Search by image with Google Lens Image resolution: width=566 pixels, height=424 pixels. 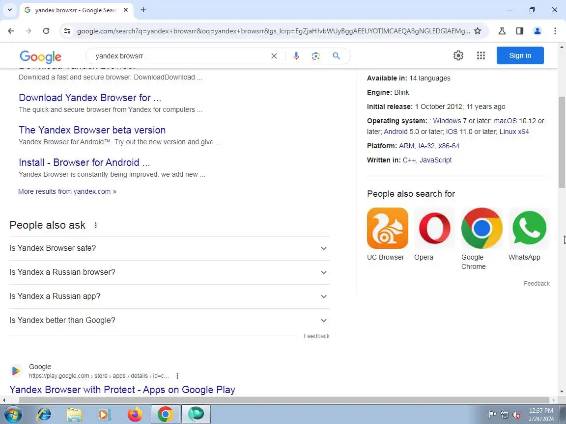tap(316, 56)
